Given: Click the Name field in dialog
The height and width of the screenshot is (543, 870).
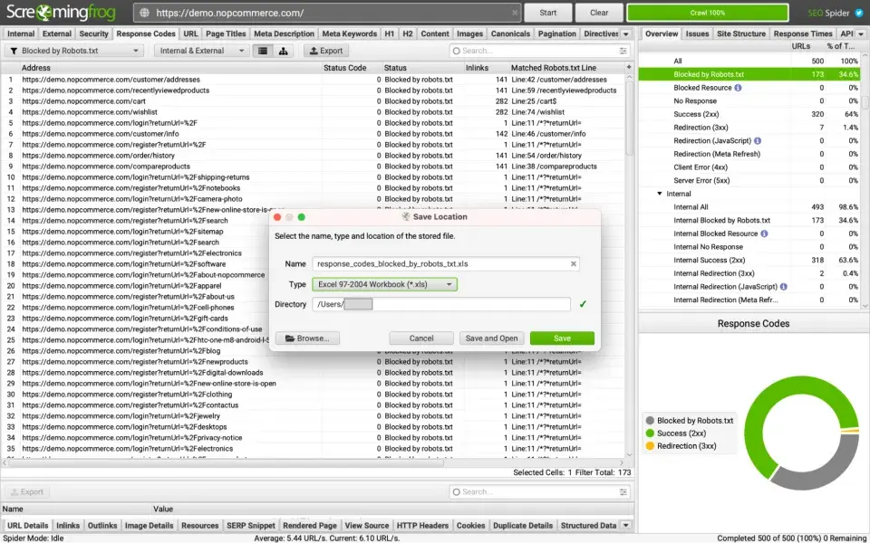Looking at the screenshot, I should (x=446, y=263).
